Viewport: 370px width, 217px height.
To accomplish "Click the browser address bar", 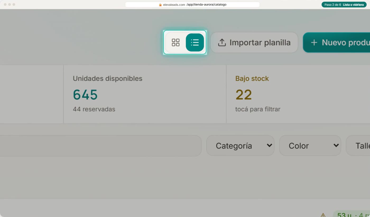I will pos(192,4).
